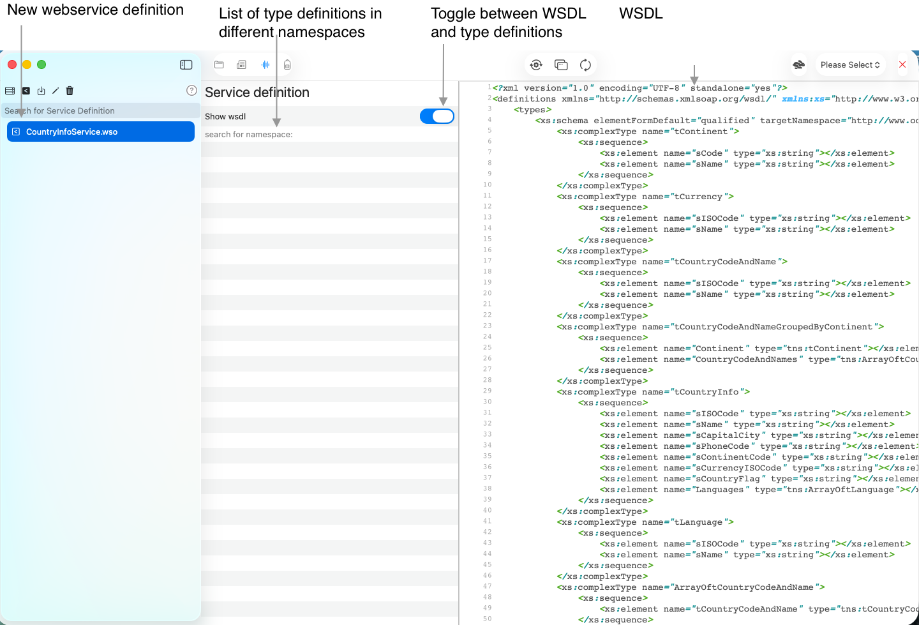Select the document view icon

241,64
